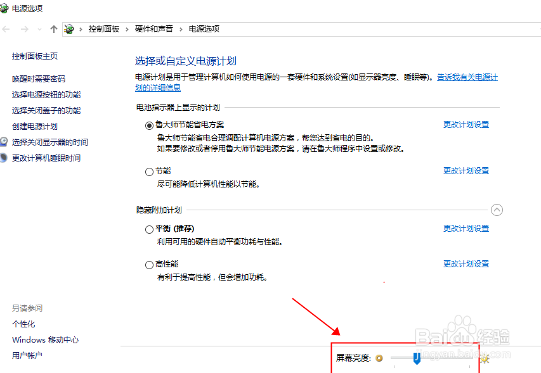Go up one level with the up arrow

point(53,29)
